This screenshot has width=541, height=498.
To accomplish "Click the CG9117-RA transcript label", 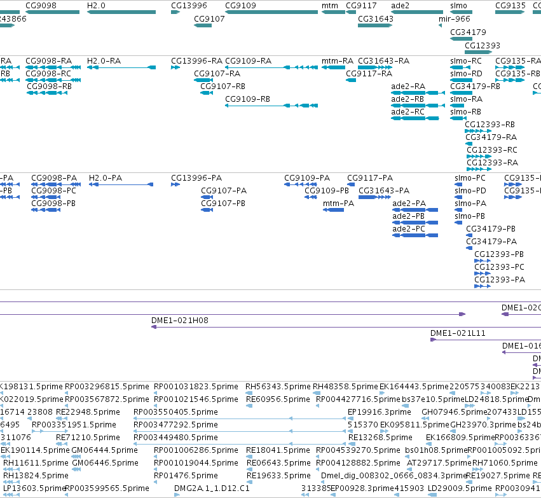I will point(369,74).
